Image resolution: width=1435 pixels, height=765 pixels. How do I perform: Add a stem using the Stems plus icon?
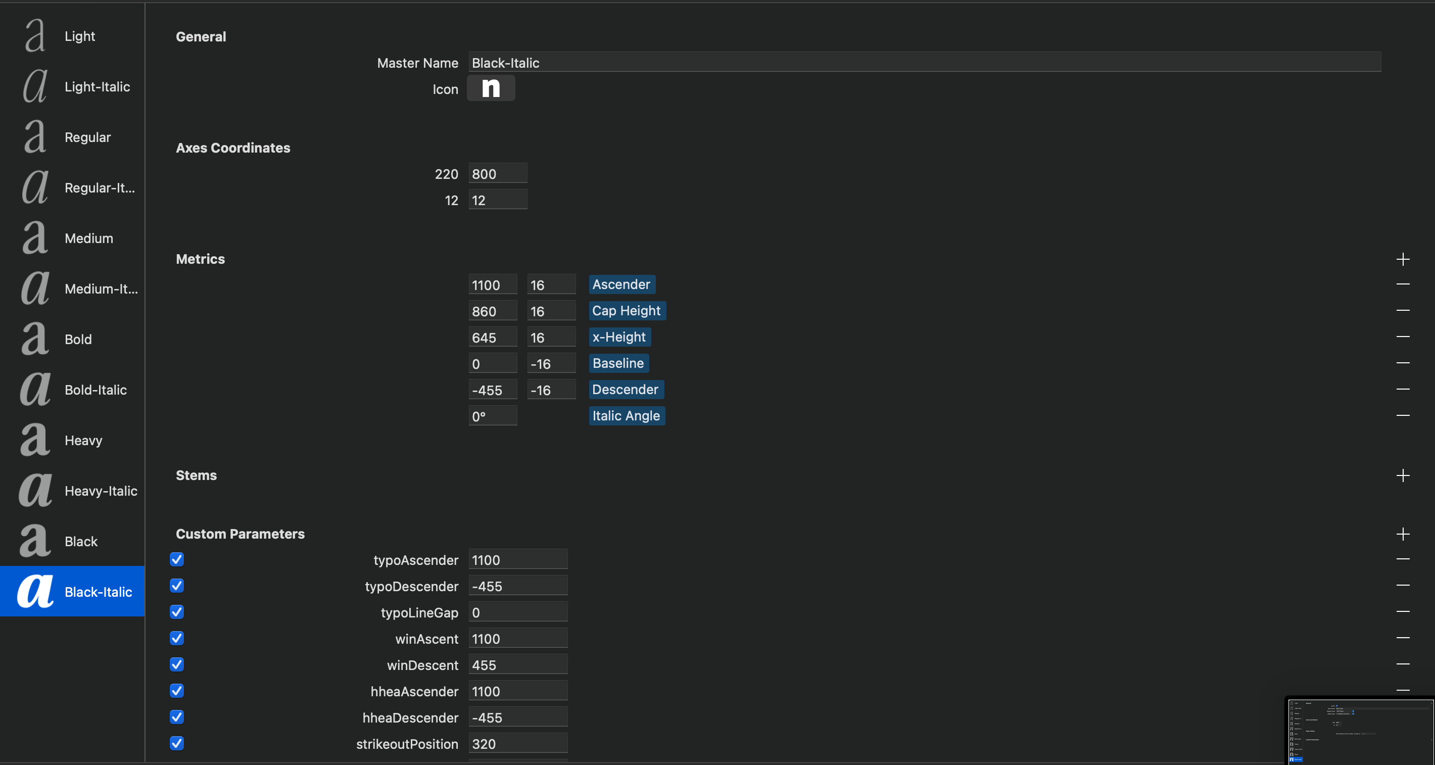point(1403,475)
